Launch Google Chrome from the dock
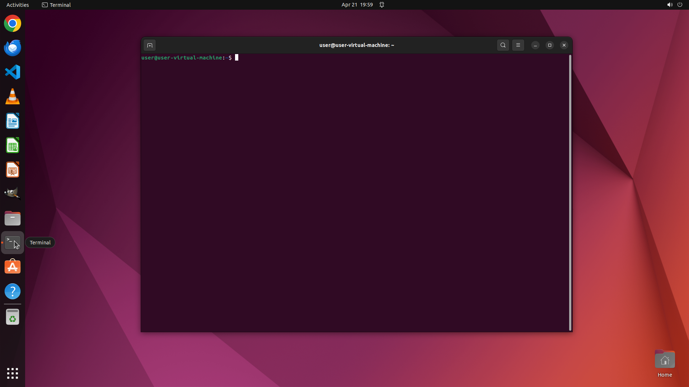Viewport: 689px width, 387px height. coord(13,24)
